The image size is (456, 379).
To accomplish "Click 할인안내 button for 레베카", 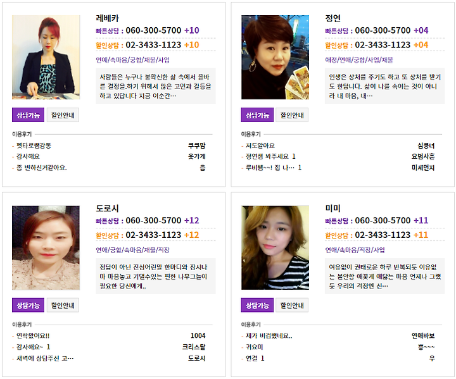I will pyautogui.click(x=63, y=115).
